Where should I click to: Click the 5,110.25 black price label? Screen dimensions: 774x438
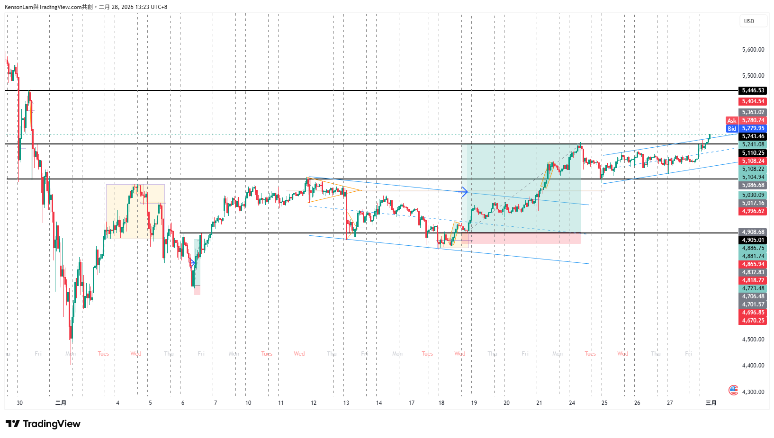point(753,153)
